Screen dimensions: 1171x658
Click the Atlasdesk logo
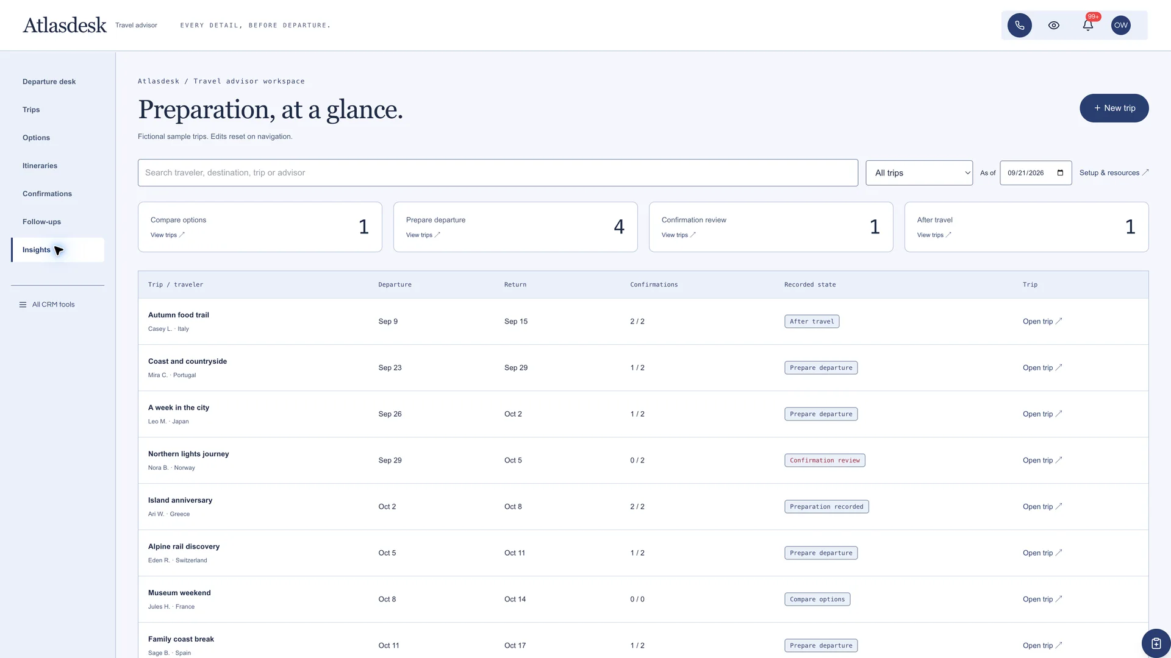coord(65,25)
